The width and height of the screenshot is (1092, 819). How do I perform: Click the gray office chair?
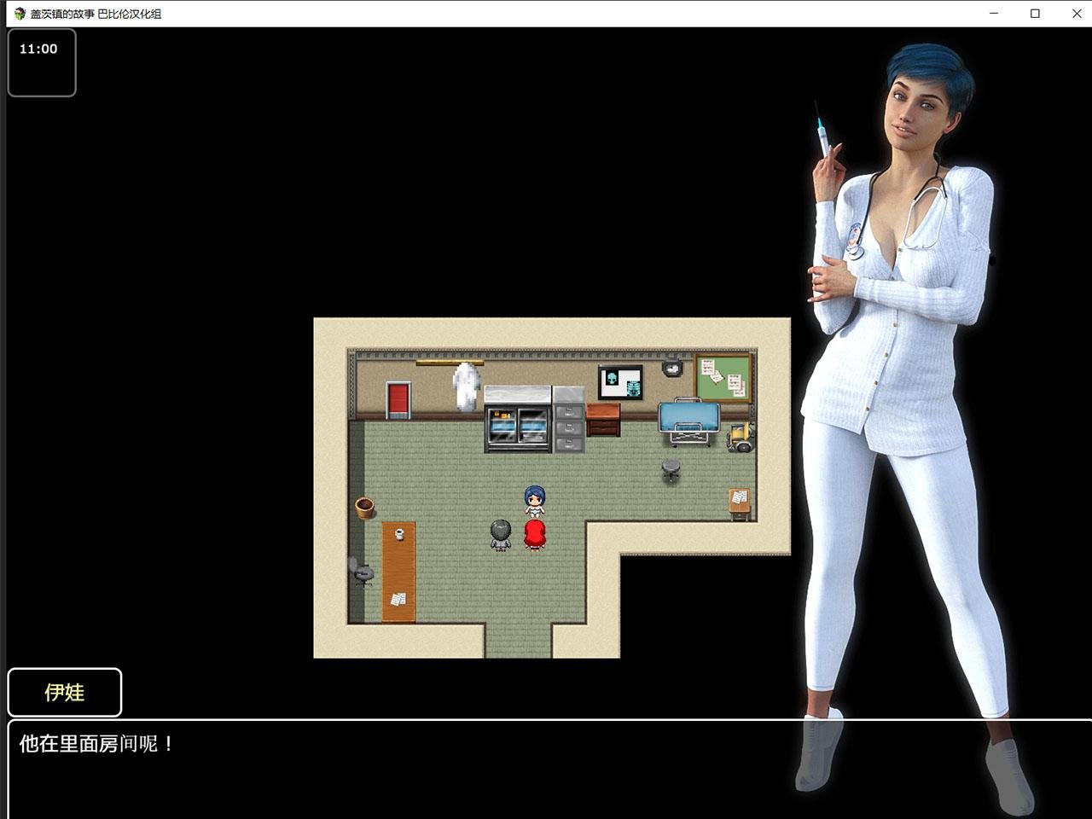(362, 572)
